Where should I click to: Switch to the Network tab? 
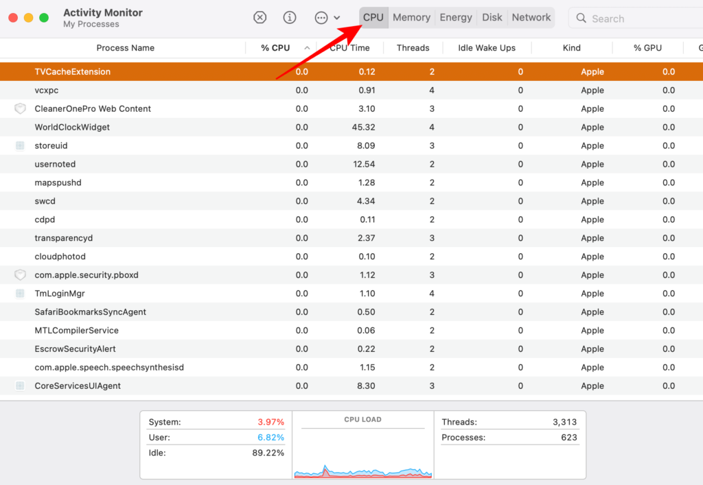[531, 18]
